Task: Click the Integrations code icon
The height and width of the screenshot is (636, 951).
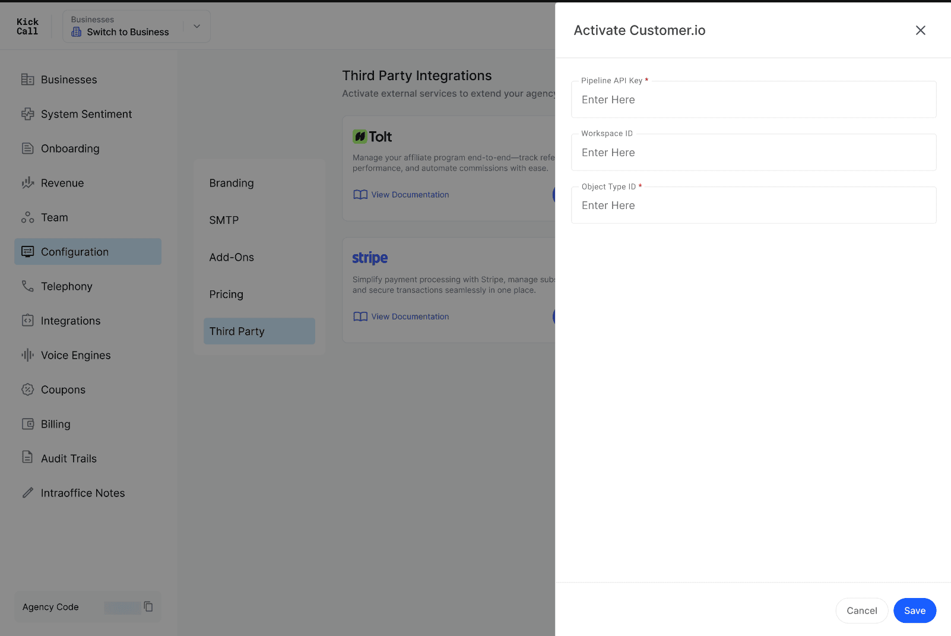Action: (27, 321)
